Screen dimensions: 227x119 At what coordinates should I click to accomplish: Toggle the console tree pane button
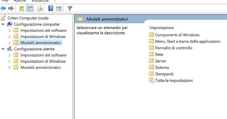30,8
